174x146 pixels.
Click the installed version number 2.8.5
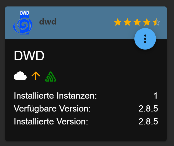pyautogui.click(x=148, y=121)
